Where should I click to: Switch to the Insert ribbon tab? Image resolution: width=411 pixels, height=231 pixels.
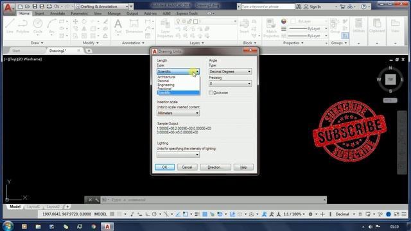(40, 13)
